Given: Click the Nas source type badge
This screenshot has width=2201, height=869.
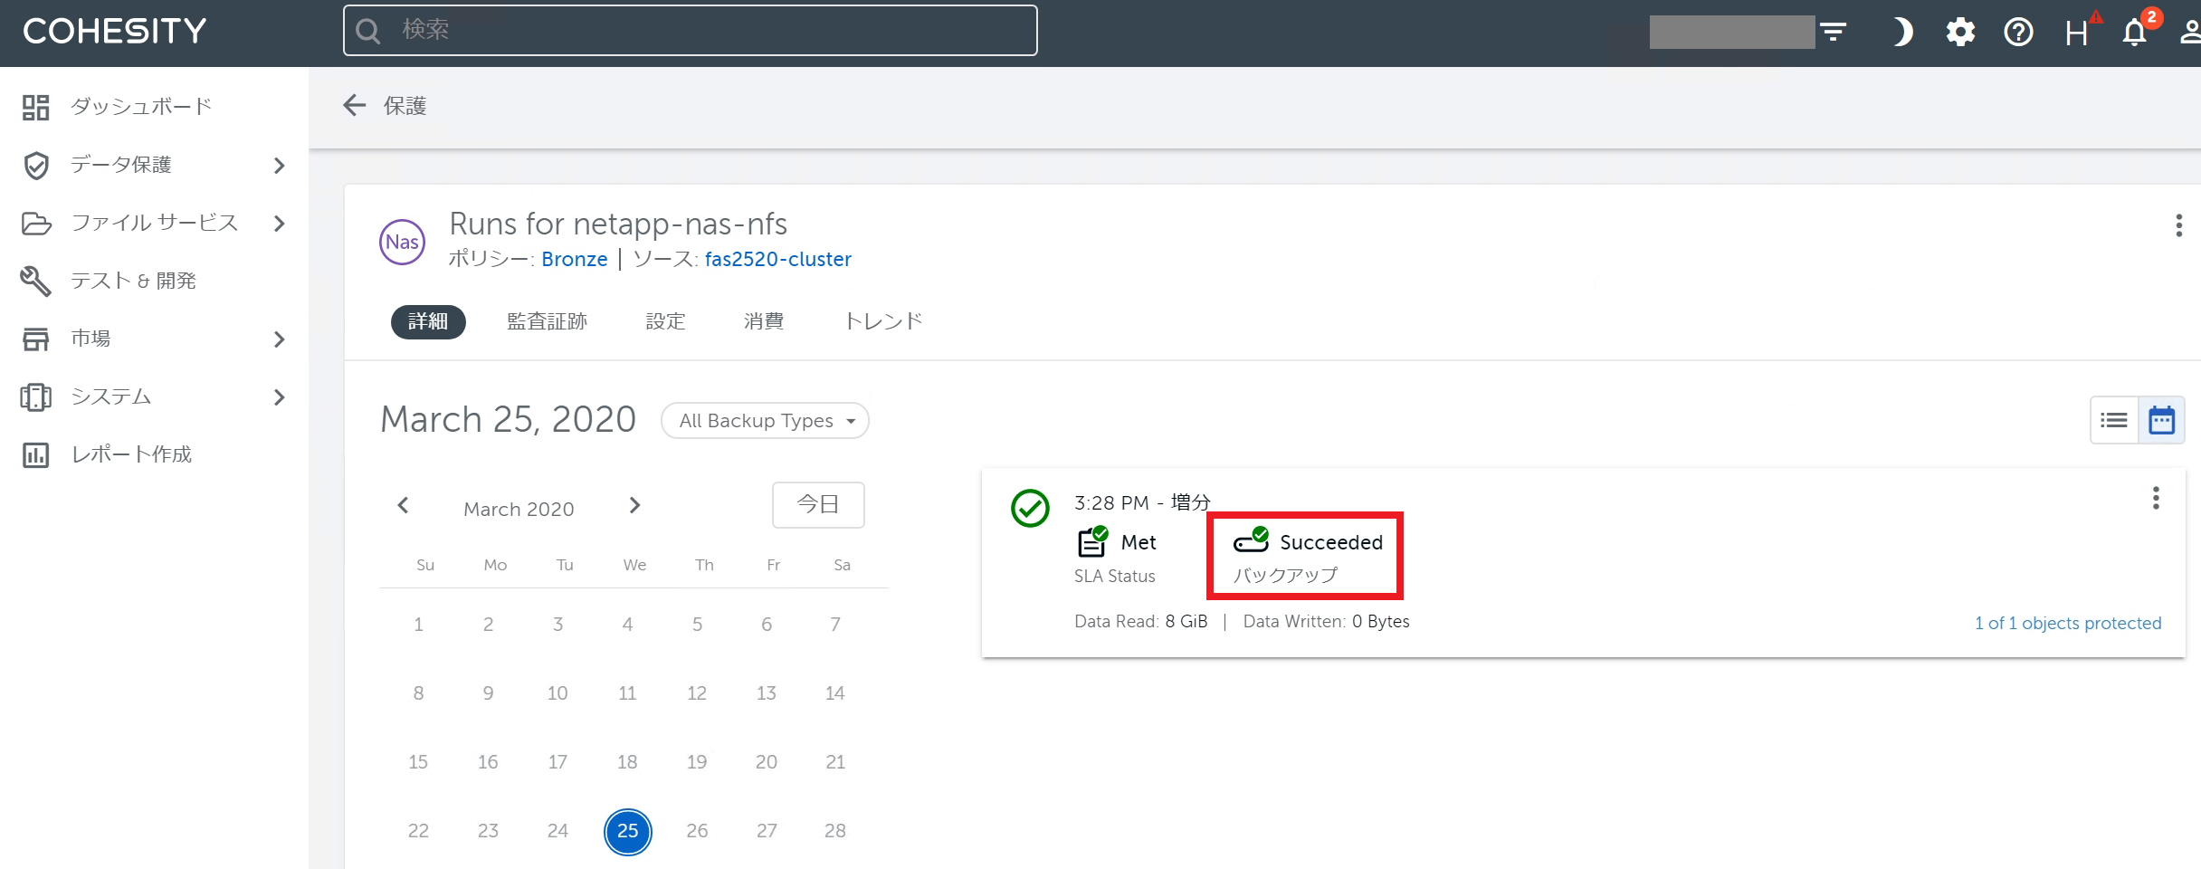Looking at the screenshot, I should click(x=402, y=242).
